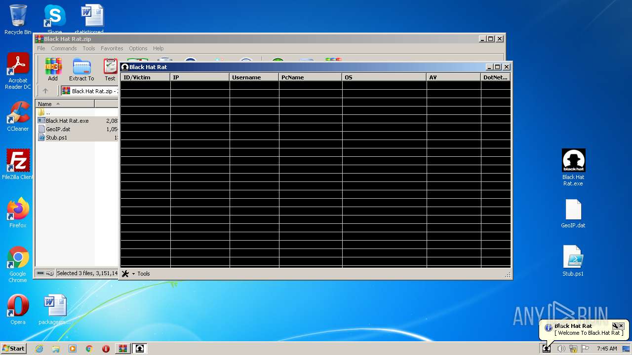Click the WinRAR archive path field

pos(89,91)
